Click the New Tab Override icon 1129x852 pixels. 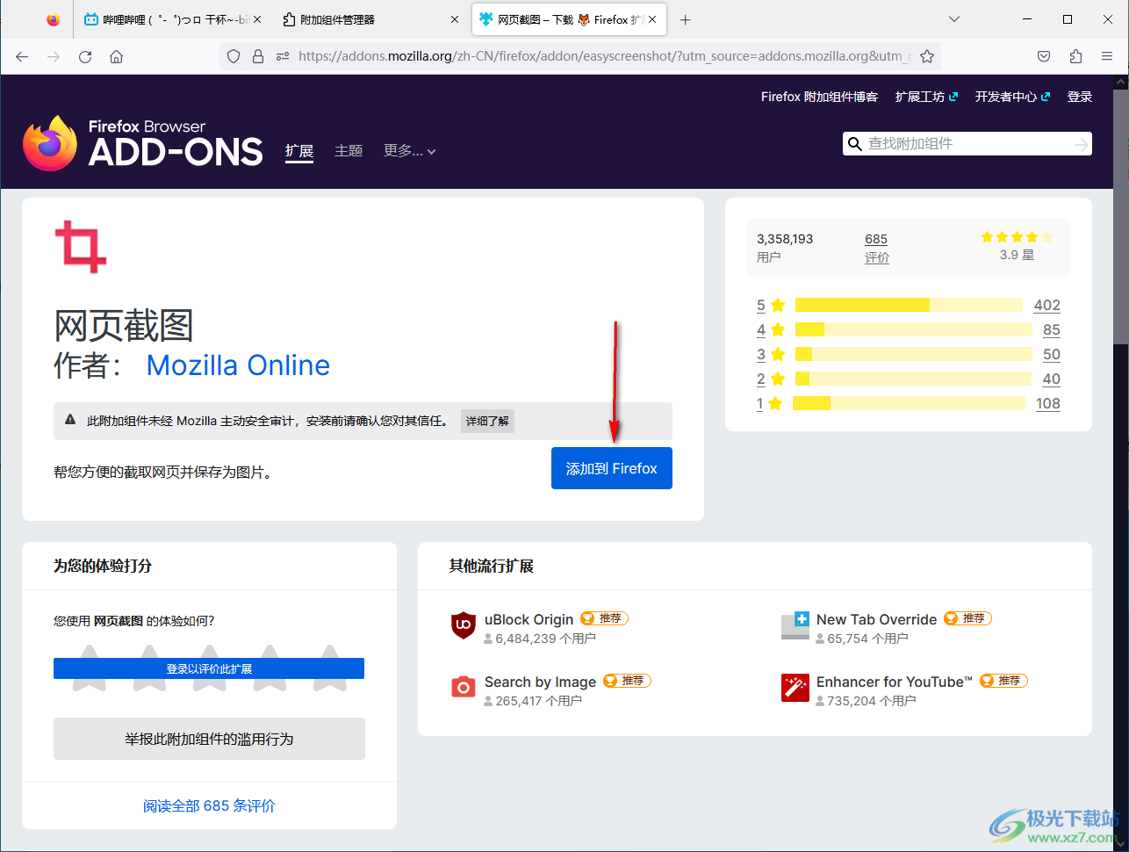pos(795,625)
